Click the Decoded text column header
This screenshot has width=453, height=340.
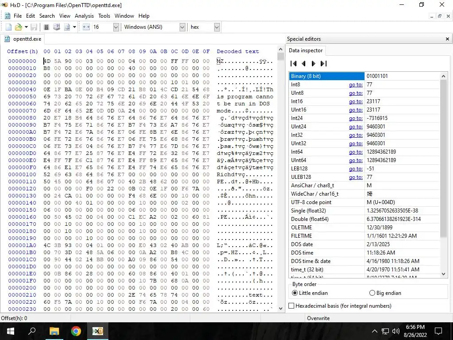click(x=238, y=51)
